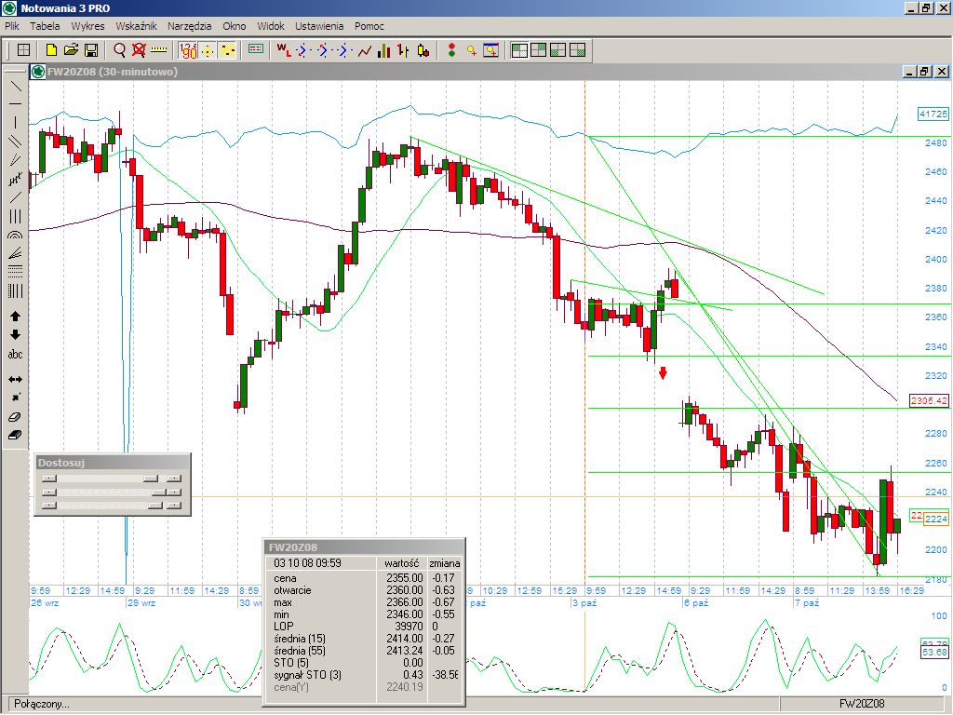This screenshot has height=715, width=953.
Task: Click the window with plus toolbar icon
Action: 491,50
